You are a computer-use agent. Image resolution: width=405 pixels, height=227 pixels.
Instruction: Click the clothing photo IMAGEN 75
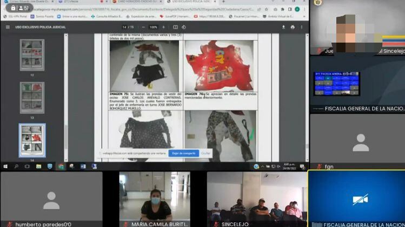pos(144,66)
